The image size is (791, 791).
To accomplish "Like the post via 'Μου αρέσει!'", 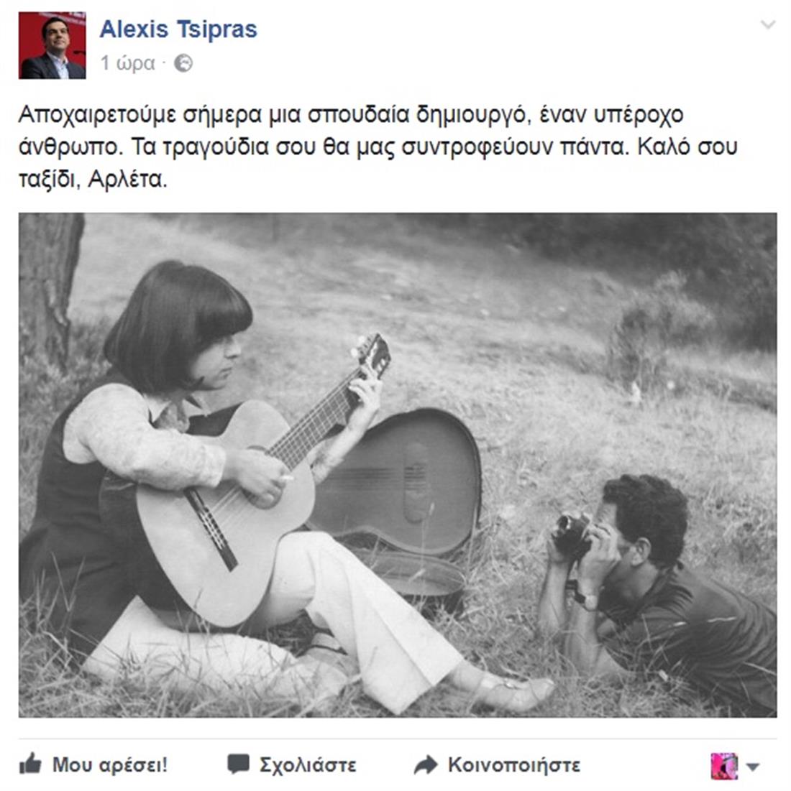I will tap(109, 764).
